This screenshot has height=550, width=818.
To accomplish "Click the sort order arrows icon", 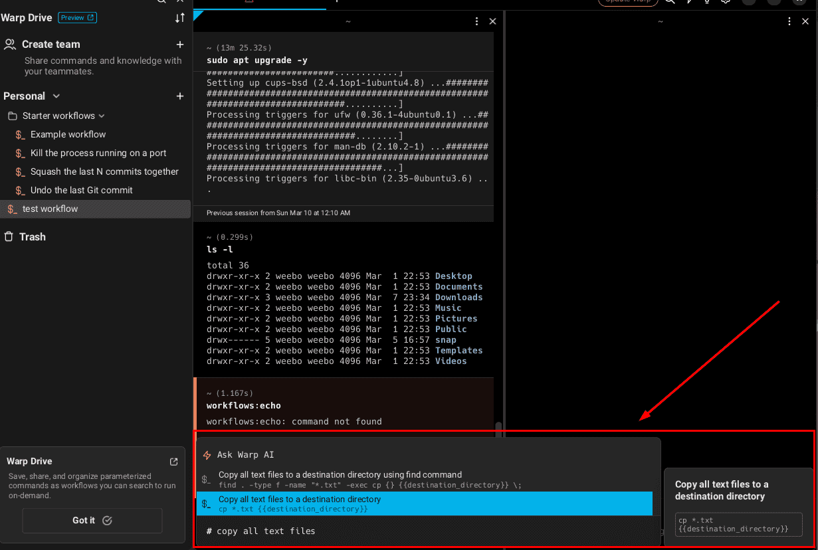I will pyautogui.click(x=180, y=18).
